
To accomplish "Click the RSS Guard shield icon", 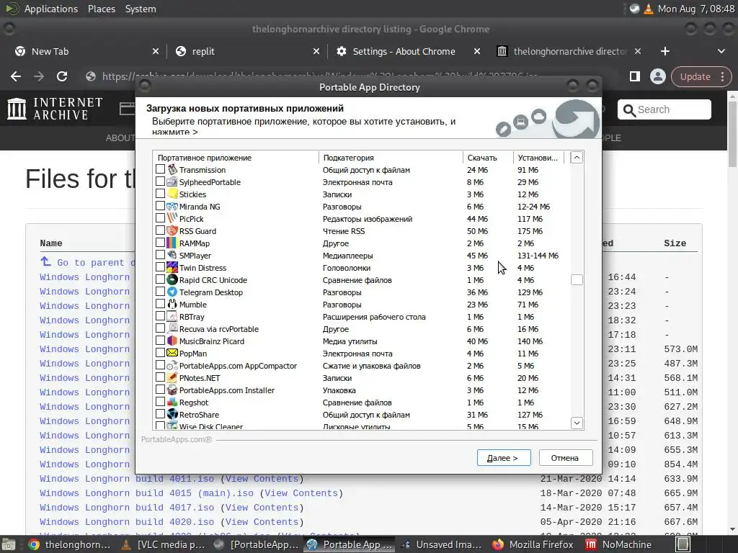I will [172, 231].
